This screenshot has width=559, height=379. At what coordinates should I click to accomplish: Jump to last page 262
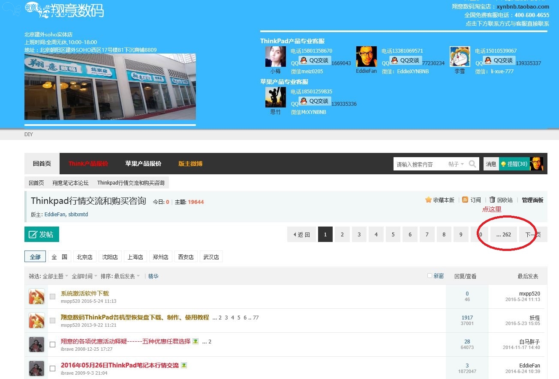click(504, 234)
